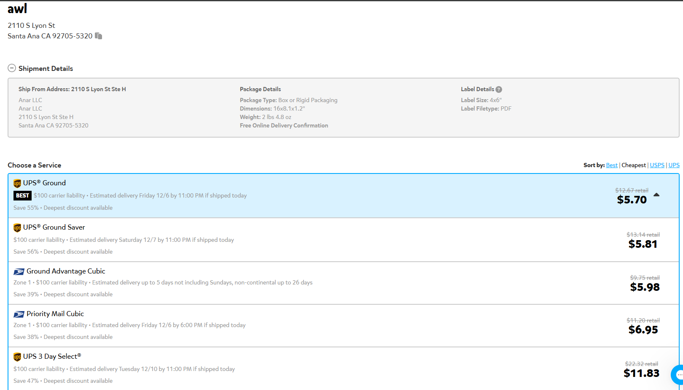Copy the Santa Ana address to clipboard
The width and height of the screenshot is (683, 390).
(98, 36)
